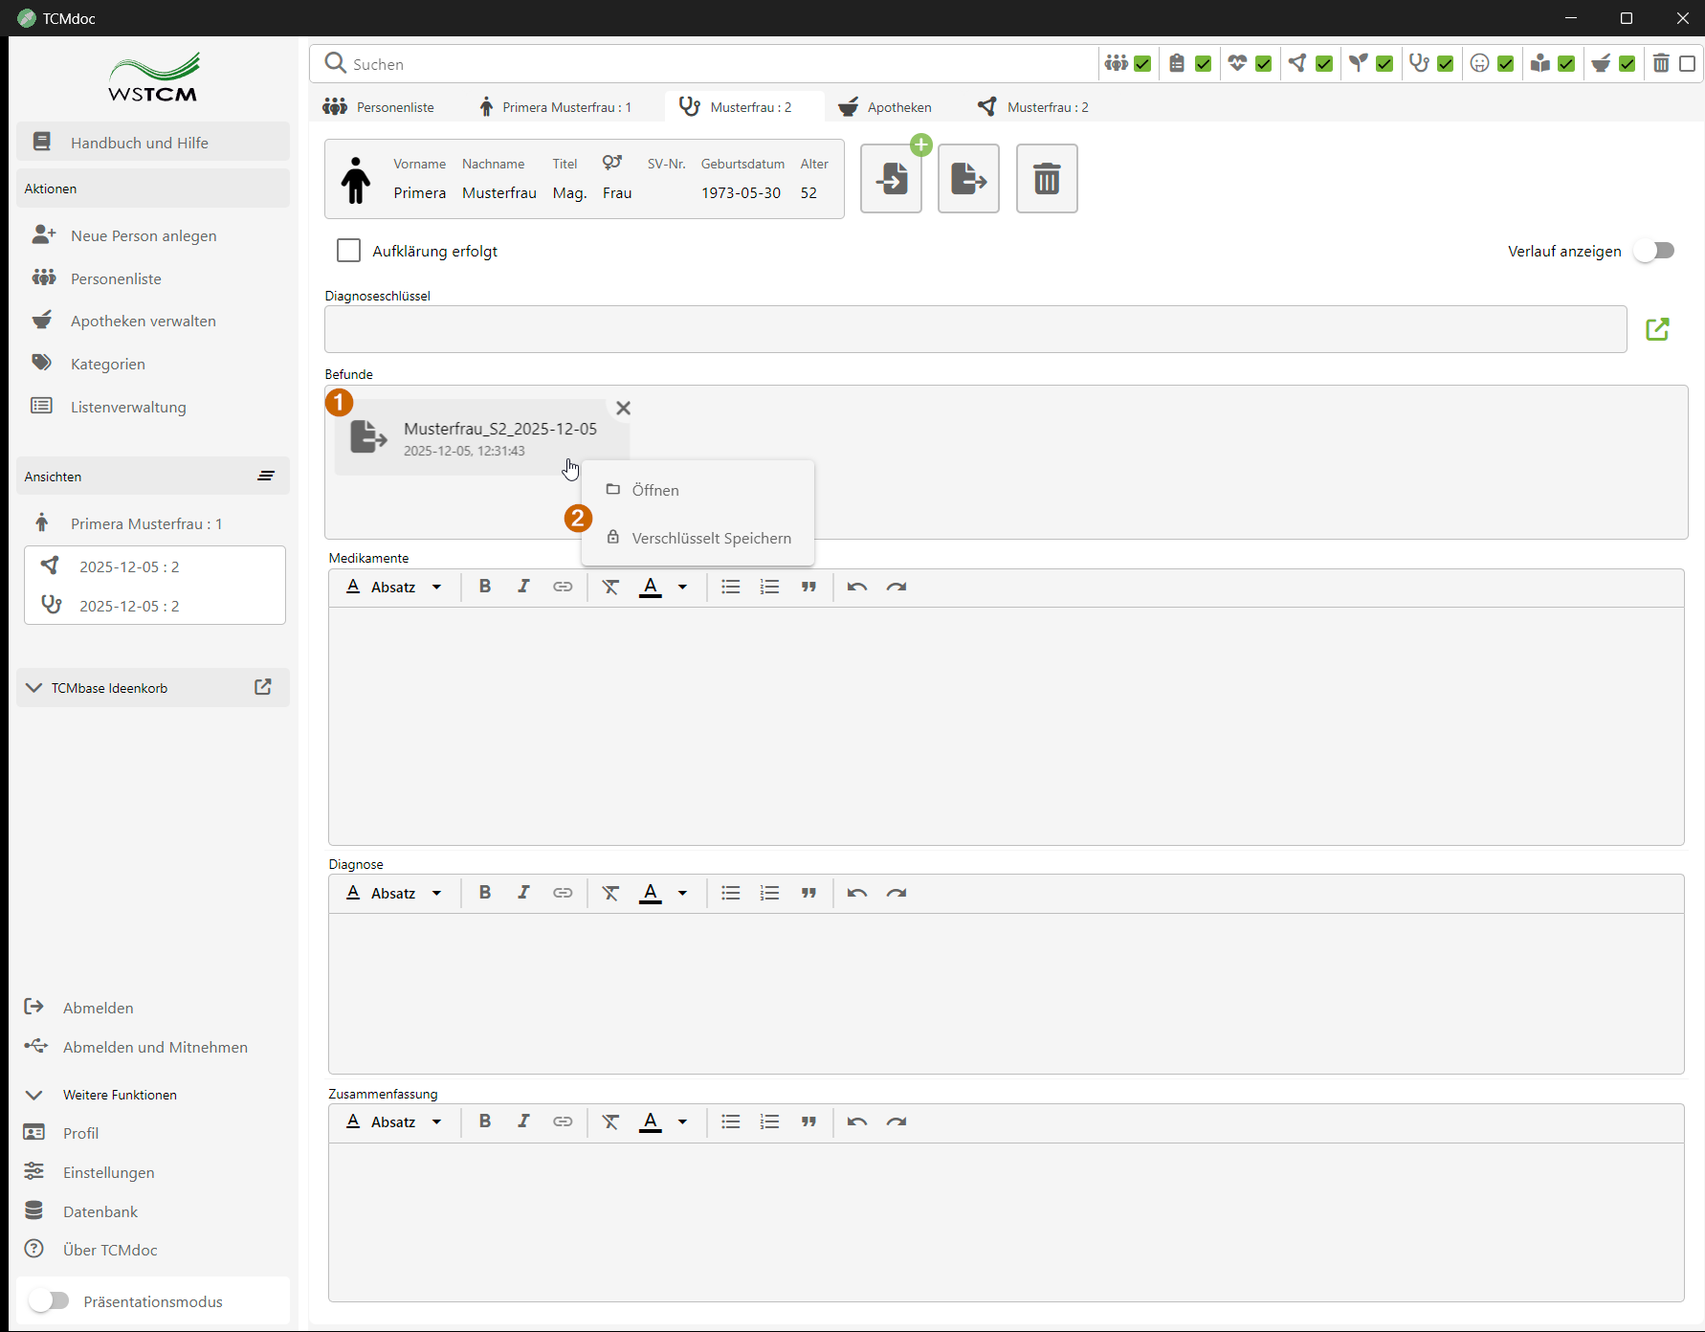Expand font color dropdown arrow in Diagnose toolbar
This screenshot has height=1332, width=1705.
(x=682, y=893)
